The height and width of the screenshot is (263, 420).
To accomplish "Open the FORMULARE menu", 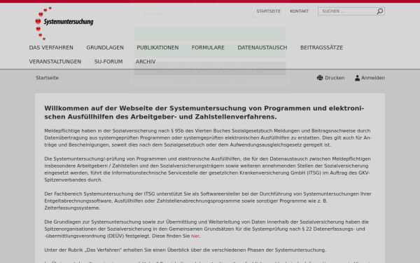I will tap(208, 48).
